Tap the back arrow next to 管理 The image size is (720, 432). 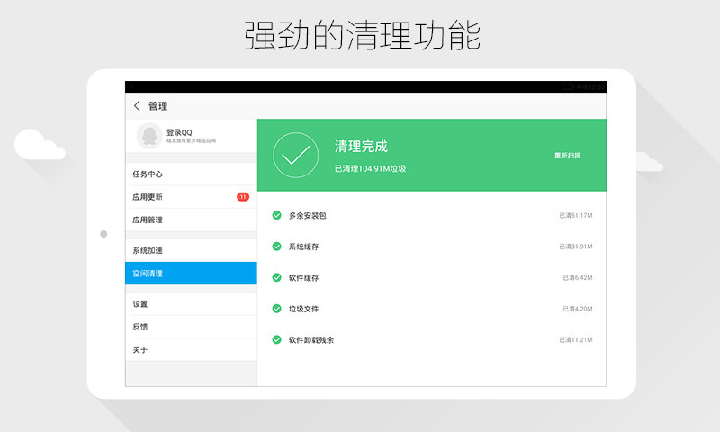pyautogui.click(x=137, y=105)
